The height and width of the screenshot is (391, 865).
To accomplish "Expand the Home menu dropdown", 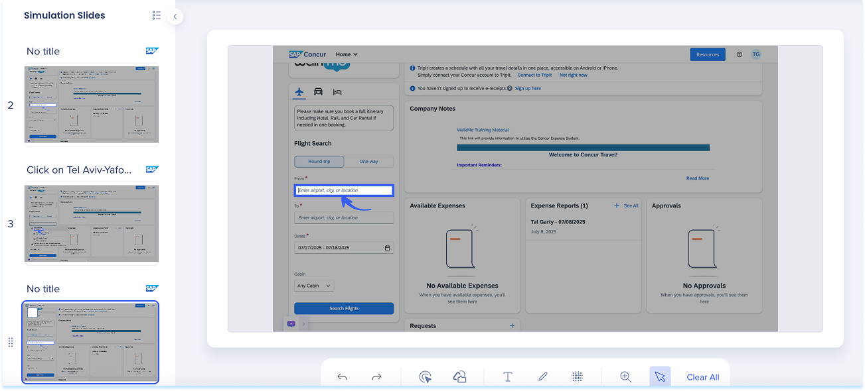I will [347, 54].
